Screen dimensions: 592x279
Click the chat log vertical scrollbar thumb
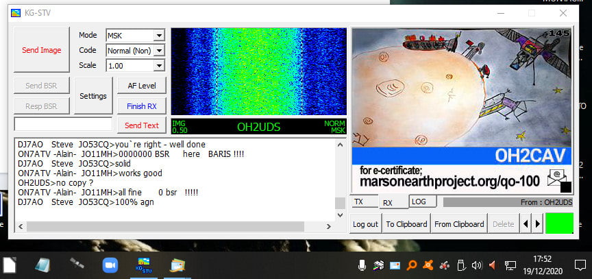pyautogui.click(x=340, y=203)
